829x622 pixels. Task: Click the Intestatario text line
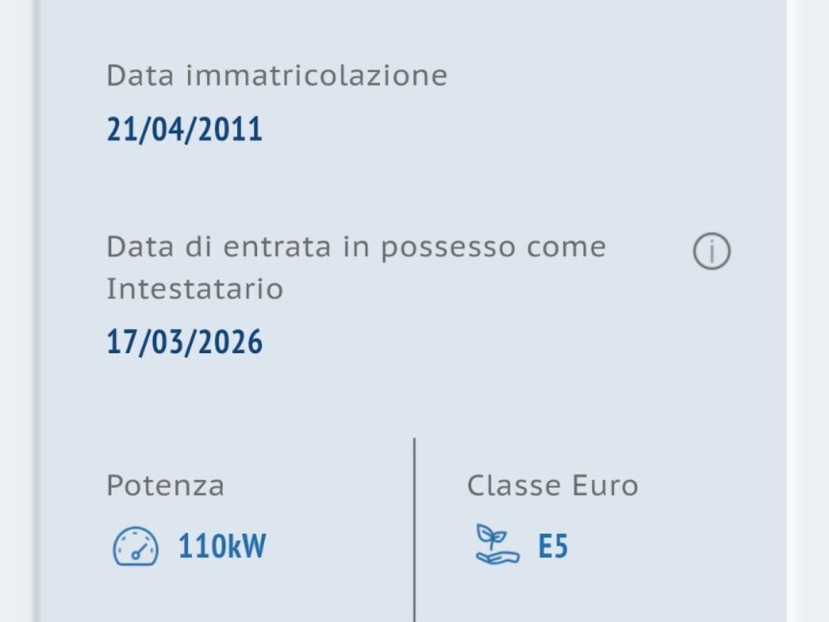coord(194,290)
